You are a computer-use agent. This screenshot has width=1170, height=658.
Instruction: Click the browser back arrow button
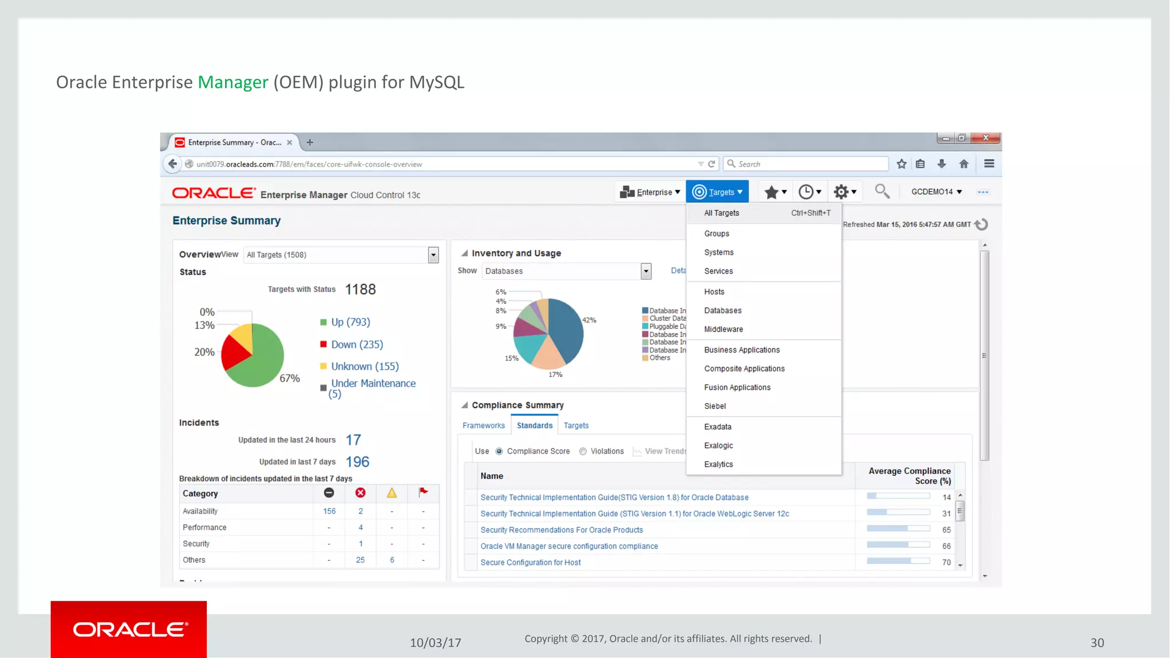coord(173,164)
